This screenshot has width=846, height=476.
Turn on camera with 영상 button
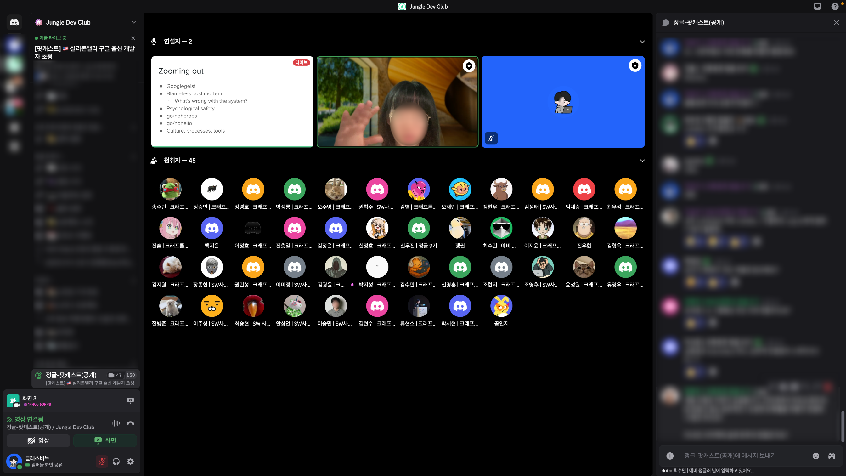pos(38,440)
